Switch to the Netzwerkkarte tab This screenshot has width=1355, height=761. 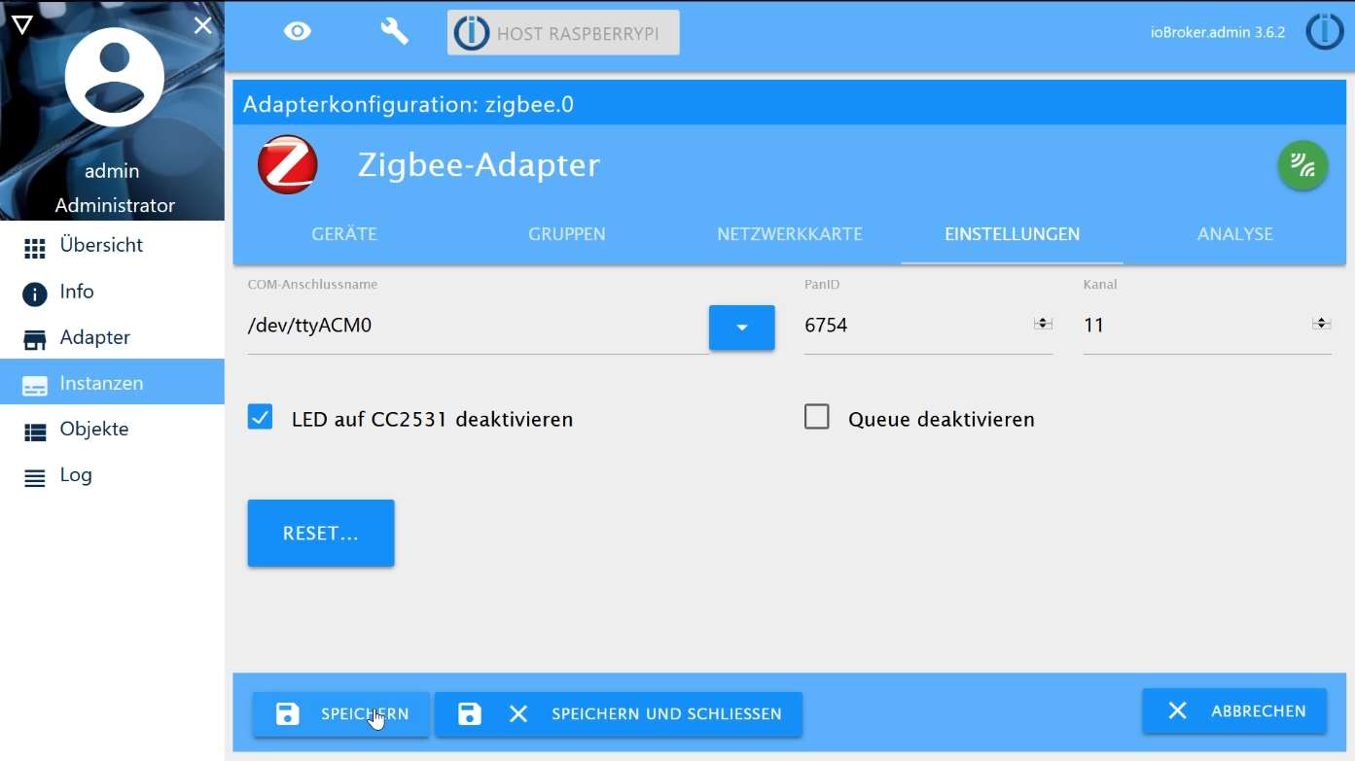[789, 234]
